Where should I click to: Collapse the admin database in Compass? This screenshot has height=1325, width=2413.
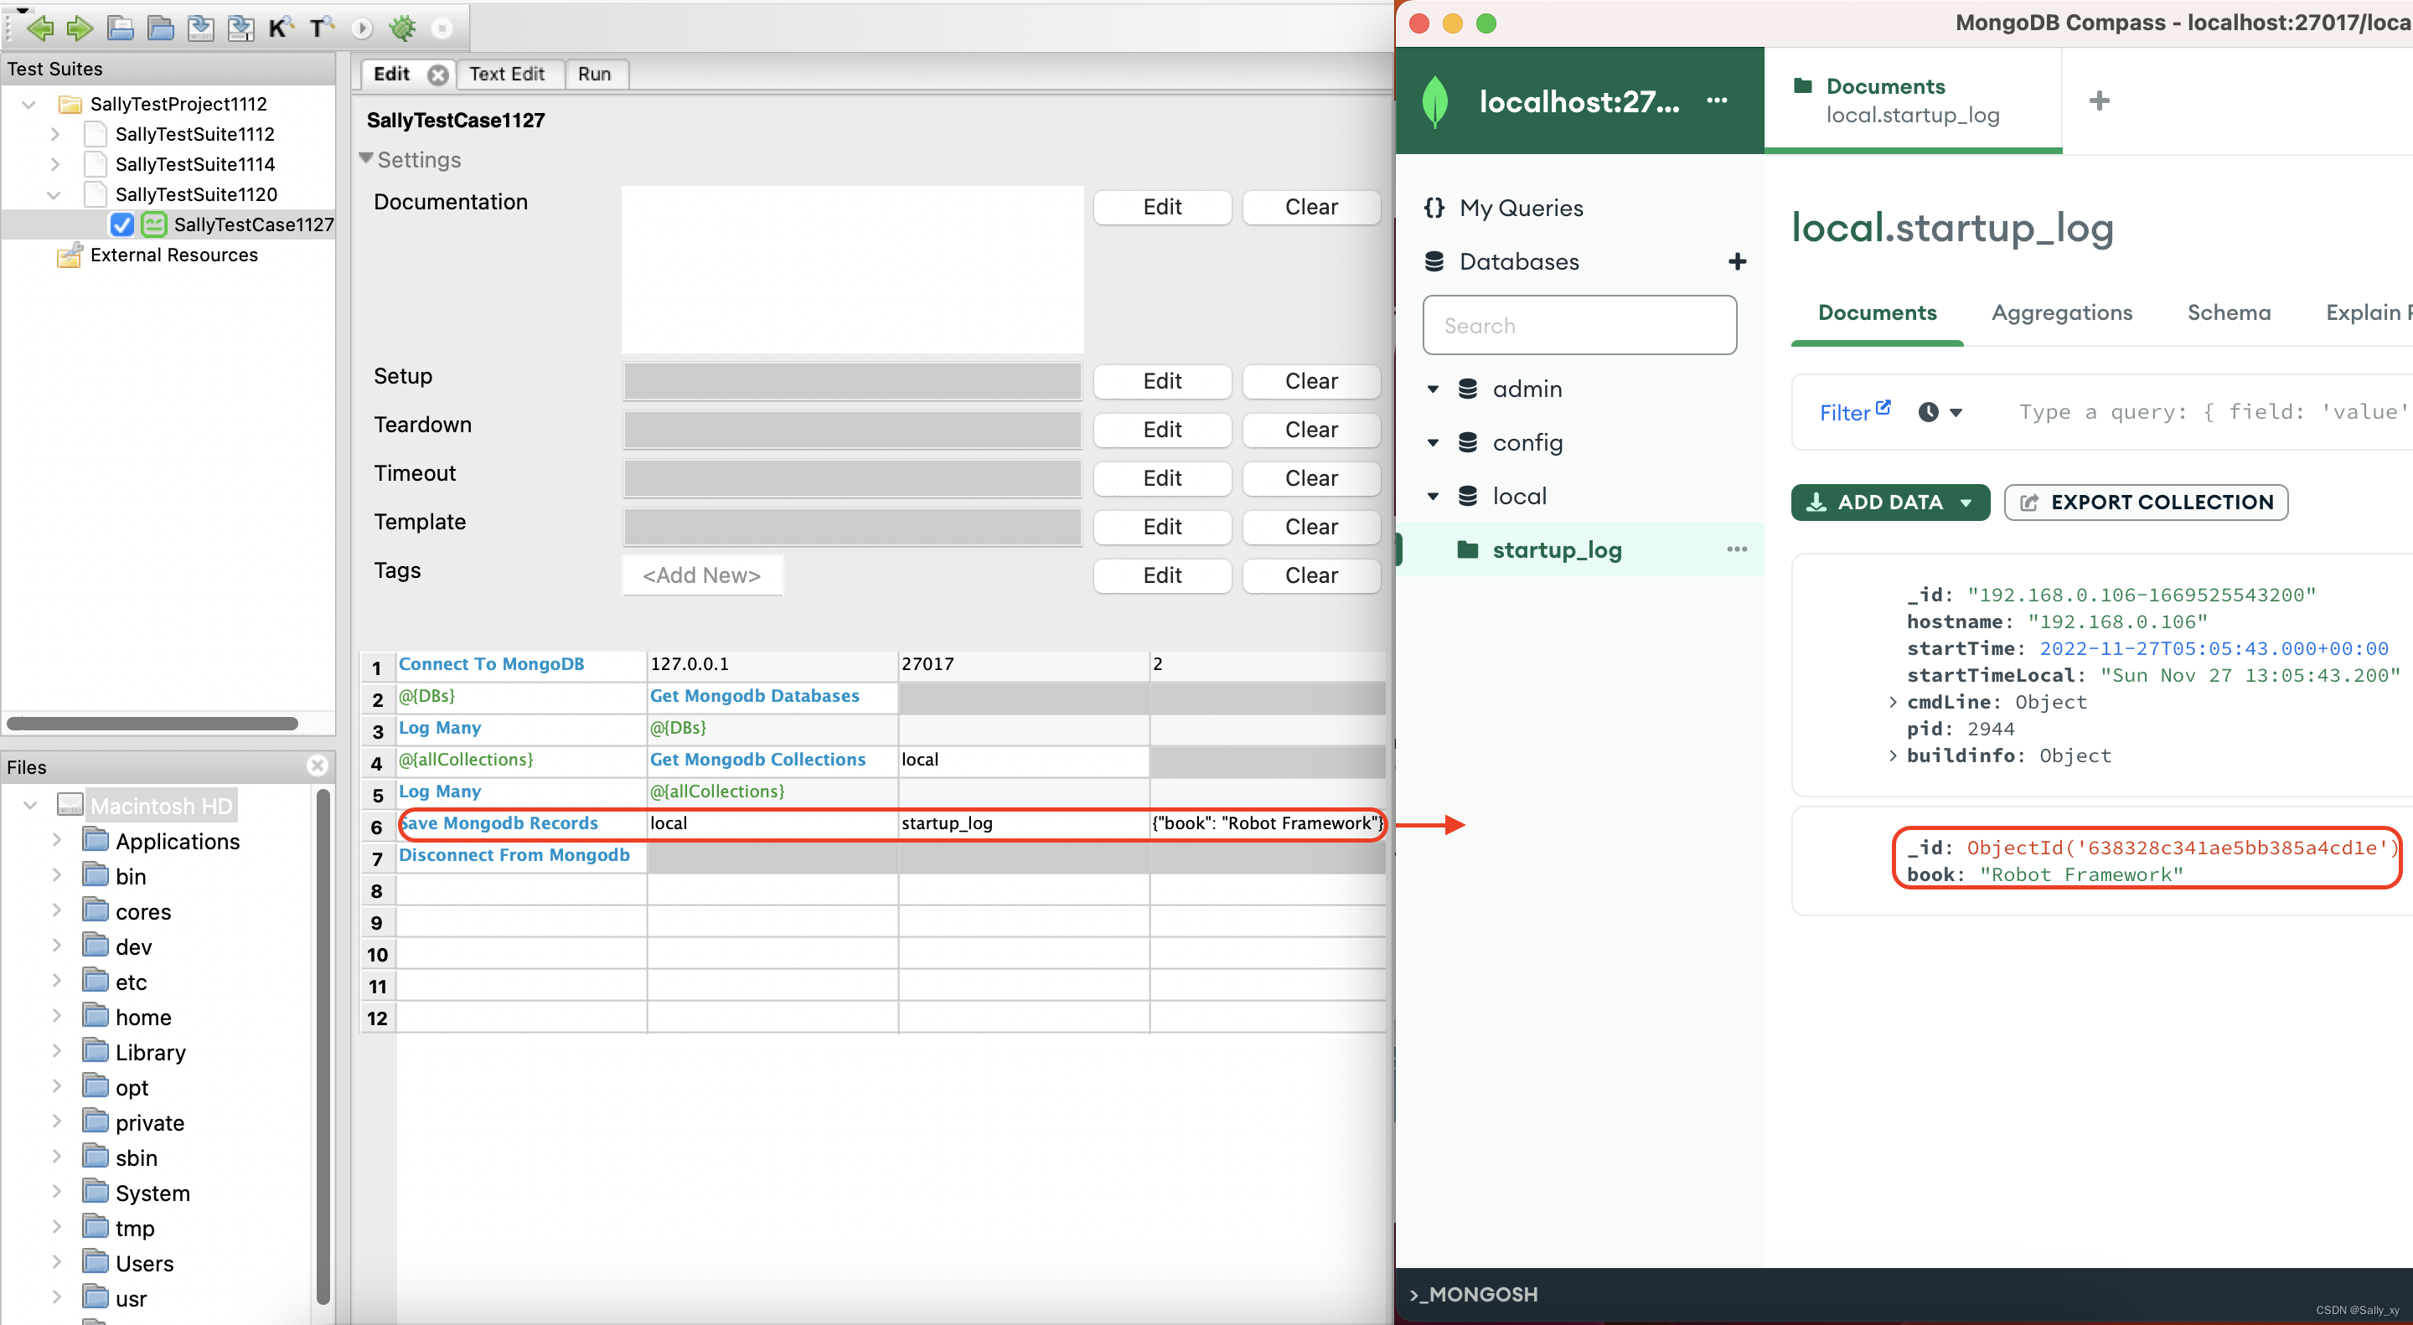coord(1432,389)
